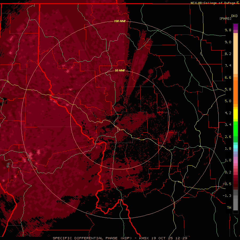
Task: Pick the bright green color bar segment
Action: coord(235,129)
